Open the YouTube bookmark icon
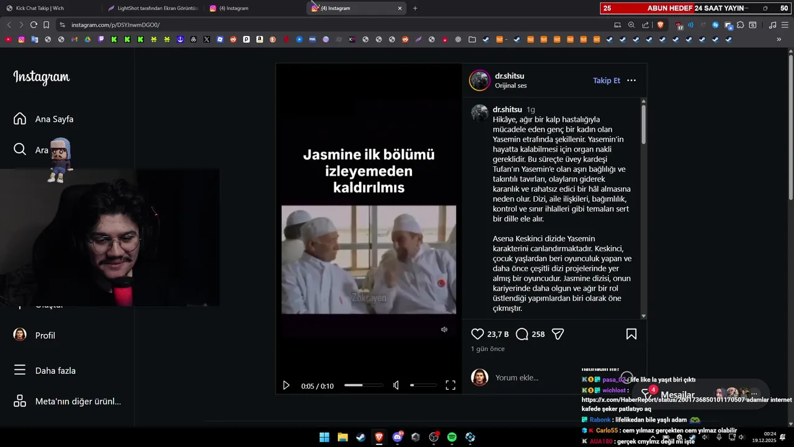The image size is (794, 447). point(8,39)
